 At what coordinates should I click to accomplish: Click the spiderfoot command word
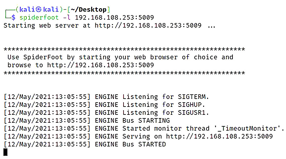(40, 17)
